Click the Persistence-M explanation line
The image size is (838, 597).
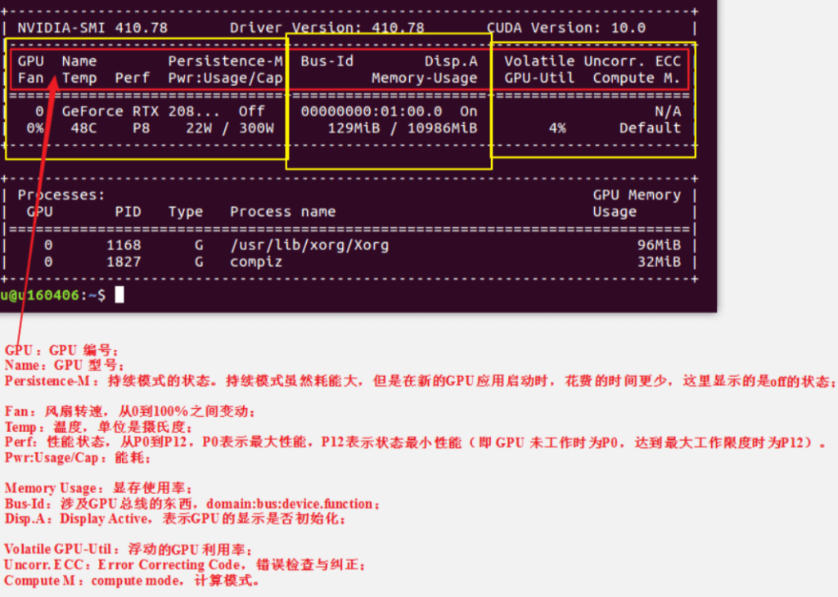tap(420, 381)
